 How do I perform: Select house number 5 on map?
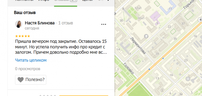point(192,92)
